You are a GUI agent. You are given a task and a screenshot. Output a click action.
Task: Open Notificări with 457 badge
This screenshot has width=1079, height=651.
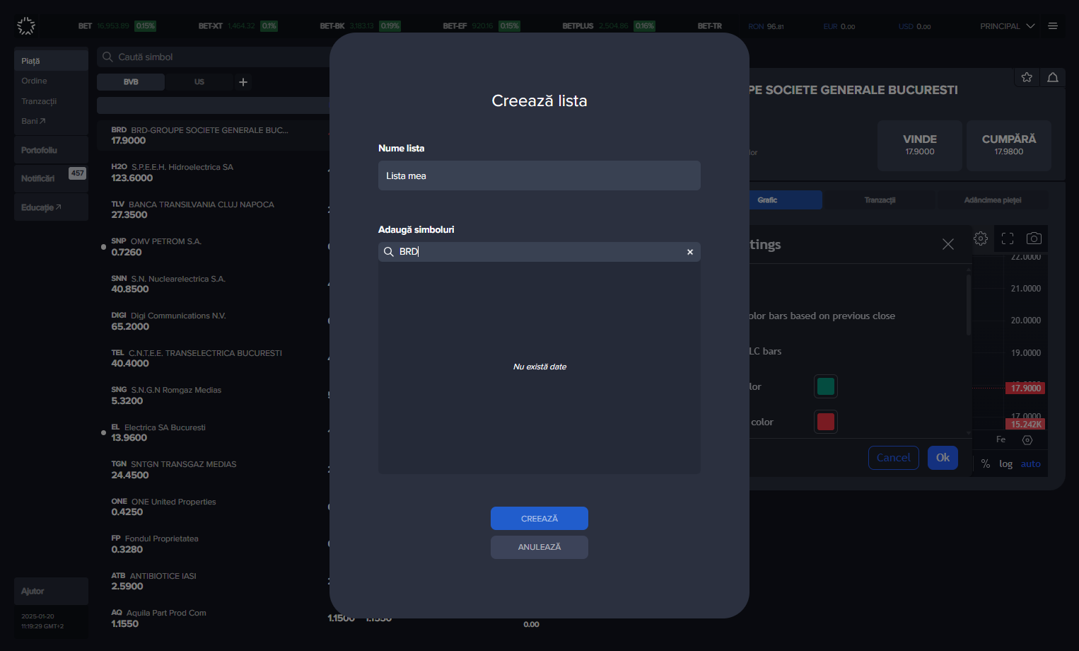click(x=51, y=178)
